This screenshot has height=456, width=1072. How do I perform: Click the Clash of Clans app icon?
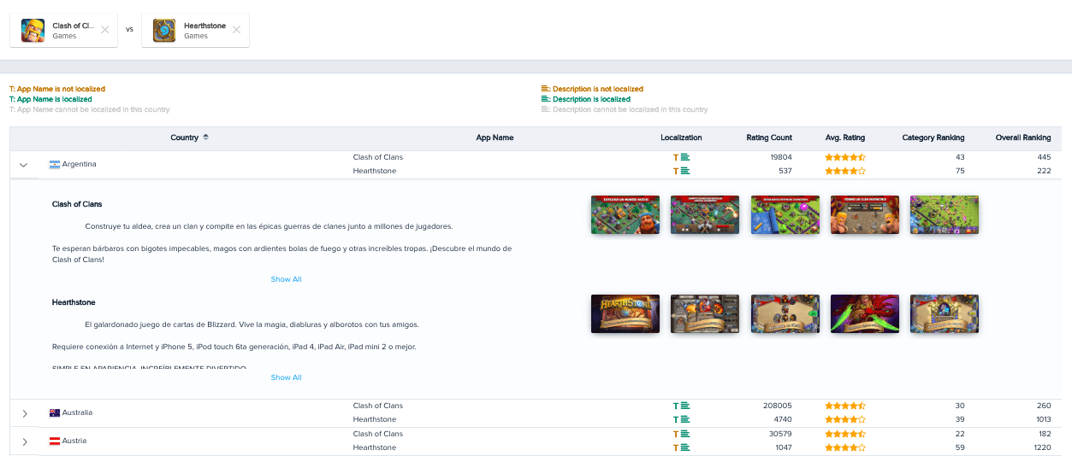33,31
